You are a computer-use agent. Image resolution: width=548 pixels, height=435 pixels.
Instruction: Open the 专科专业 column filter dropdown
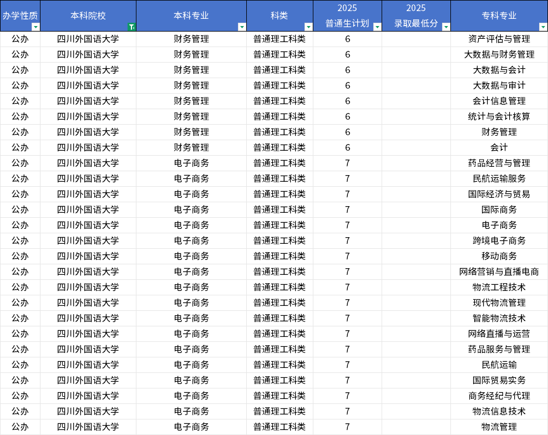click(543, 27)
